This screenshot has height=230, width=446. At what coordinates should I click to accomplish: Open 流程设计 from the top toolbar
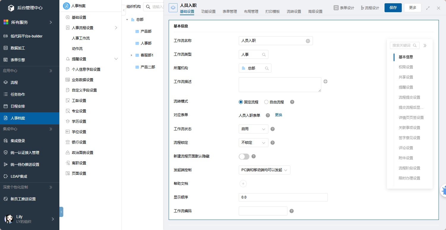click(370, 8)
